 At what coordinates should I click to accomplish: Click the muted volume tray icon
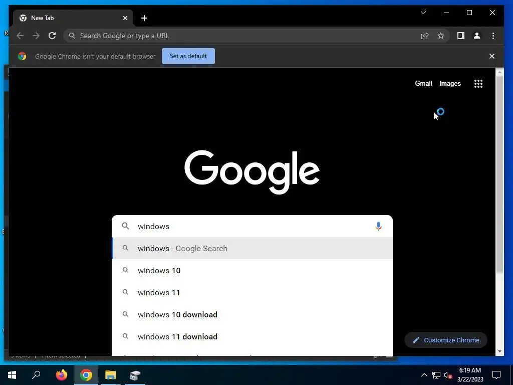click(x=448, y=375)
